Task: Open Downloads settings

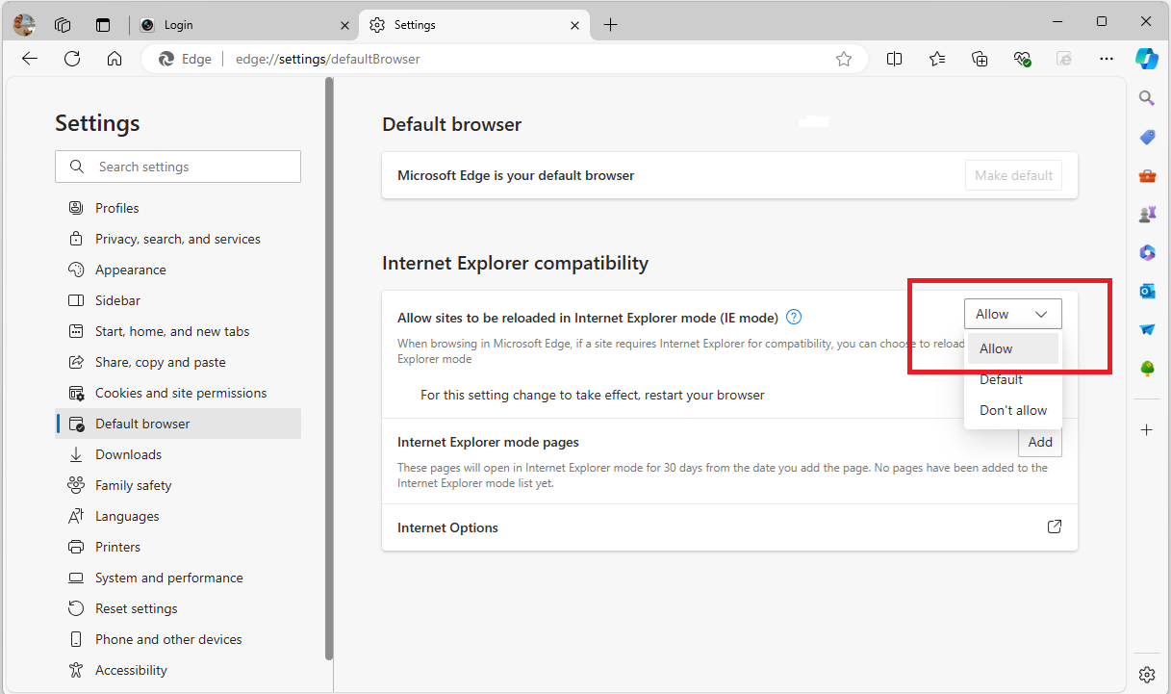Action: (179, 454)
